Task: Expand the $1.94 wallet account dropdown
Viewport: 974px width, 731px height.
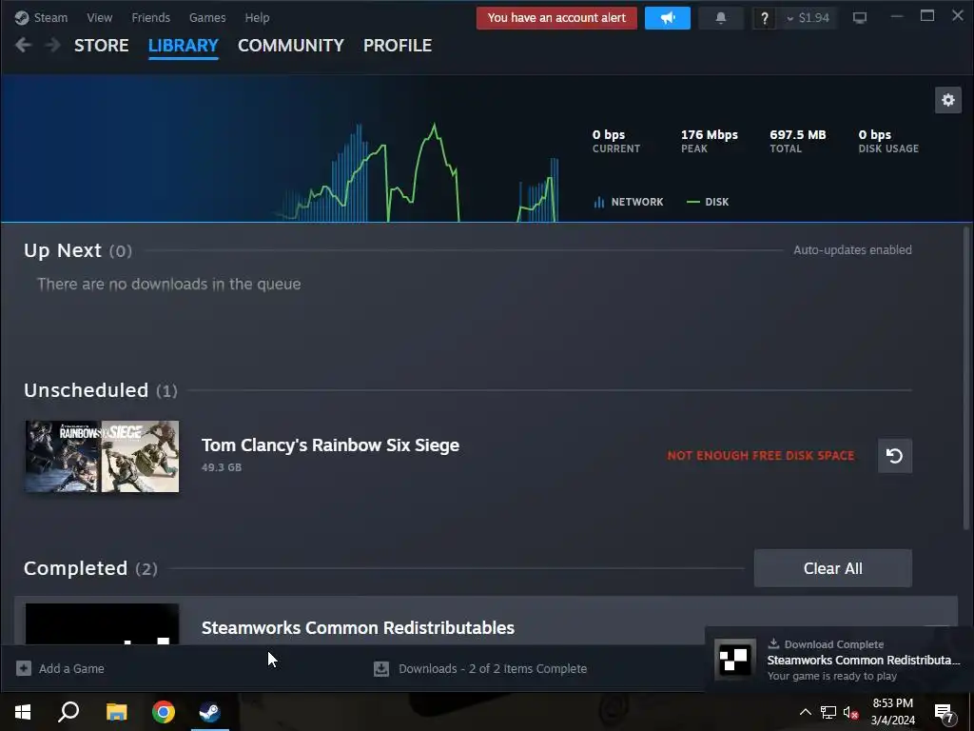Action: point(808,18)
